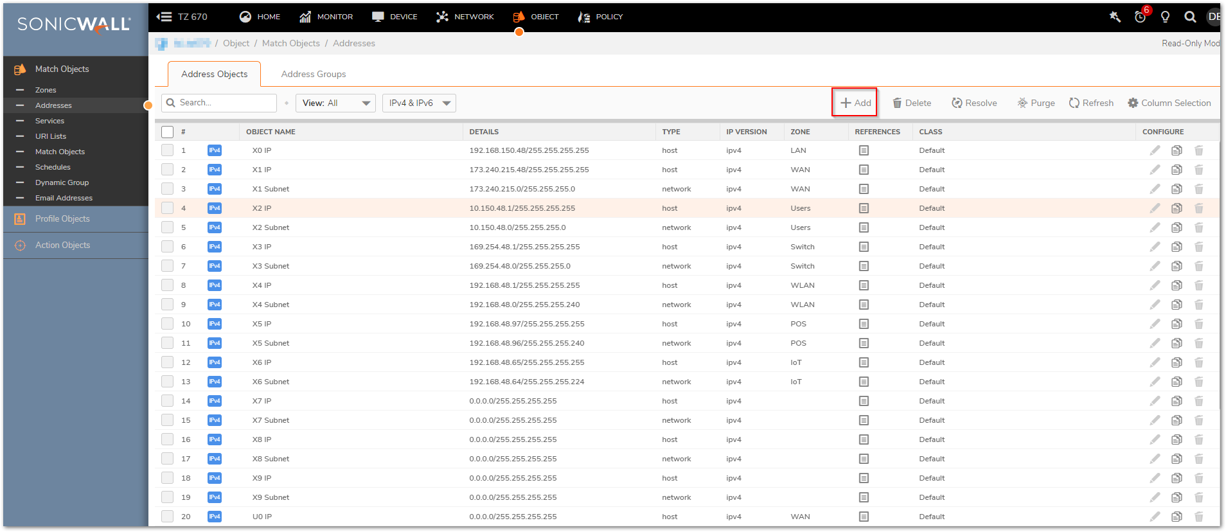Click the pin icon in top bar

click(x=1115, y=17)
